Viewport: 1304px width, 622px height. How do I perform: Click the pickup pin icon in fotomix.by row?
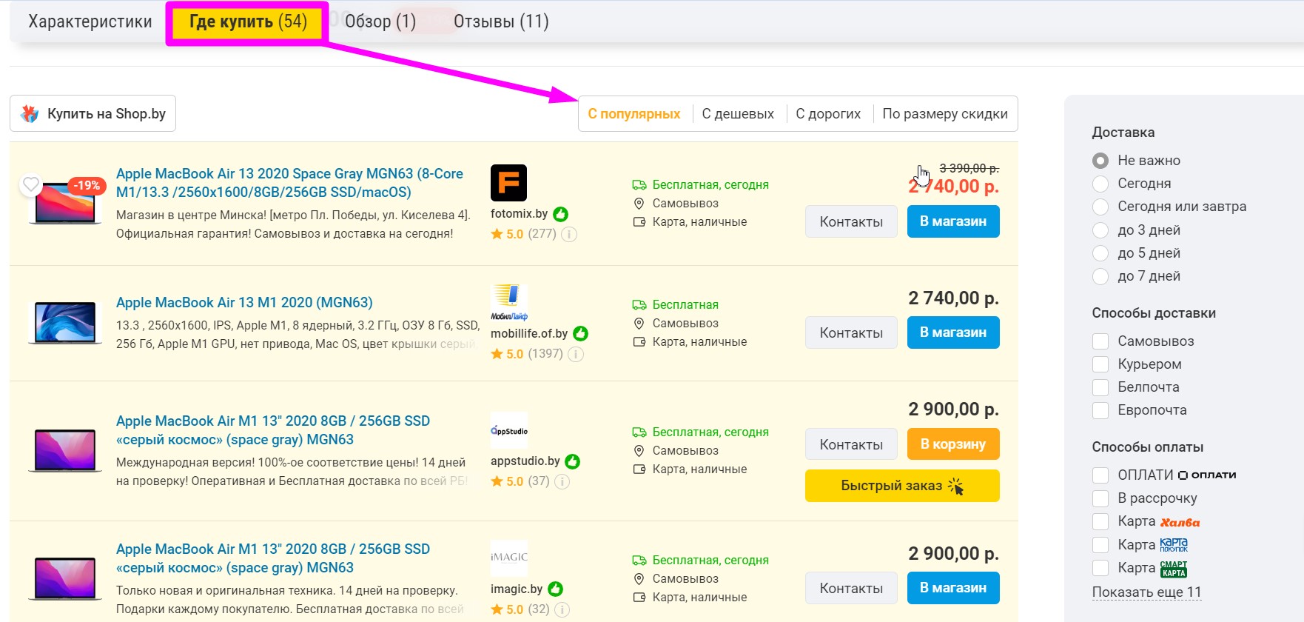click(x=639, y=203)
